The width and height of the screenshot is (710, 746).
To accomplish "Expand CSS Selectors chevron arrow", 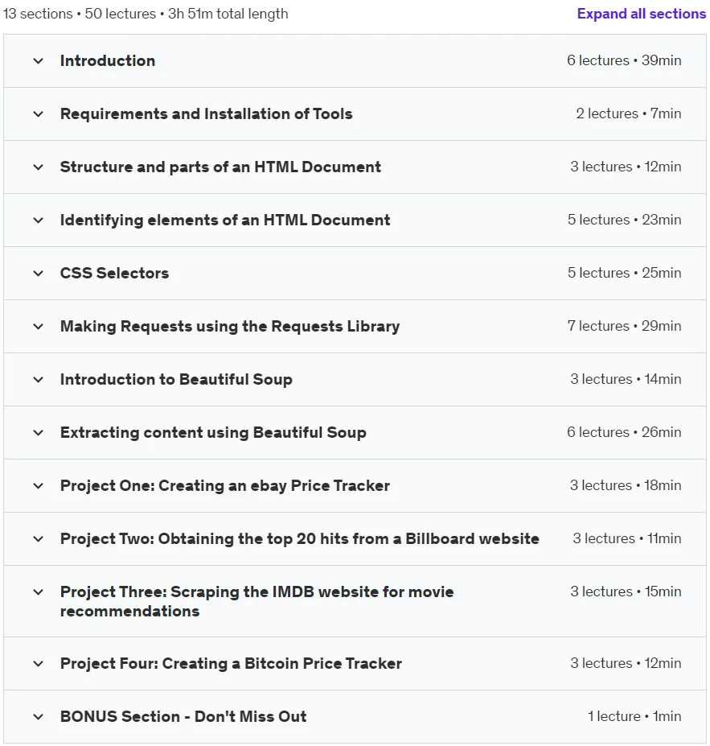I will point(39,274).
